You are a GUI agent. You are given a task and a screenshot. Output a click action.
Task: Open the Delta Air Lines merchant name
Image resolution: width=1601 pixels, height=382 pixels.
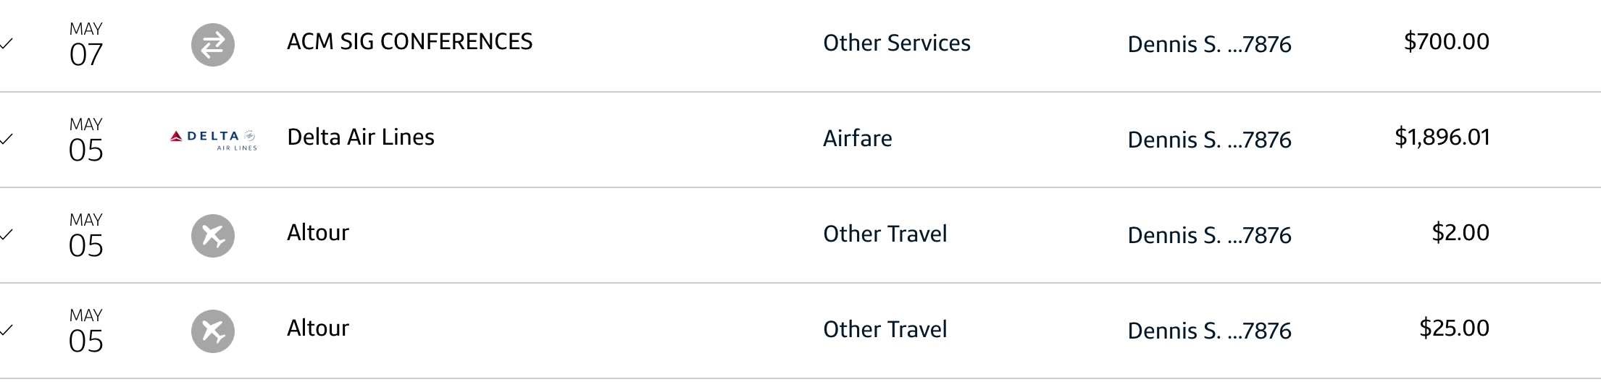360,137
